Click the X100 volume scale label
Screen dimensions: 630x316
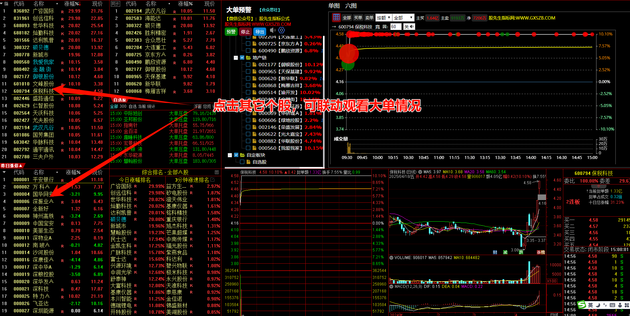click(552, 281)
